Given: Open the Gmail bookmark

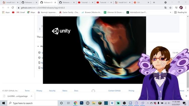Looking at the screenshot, I should click(x=21, y=12).
